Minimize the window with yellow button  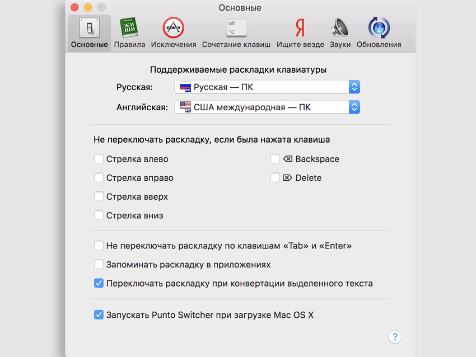coord(88,7)
